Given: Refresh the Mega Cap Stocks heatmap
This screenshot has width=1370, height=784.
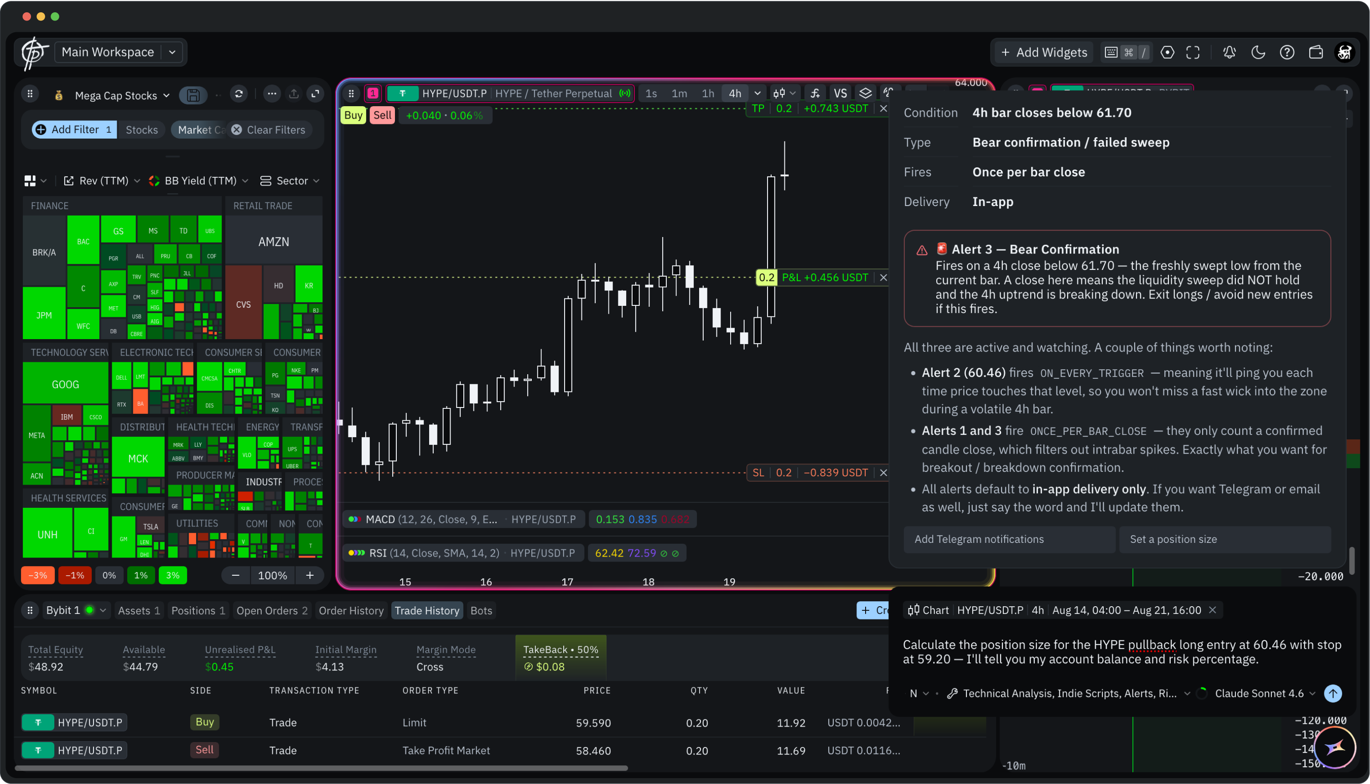Looking at the screenshot, I should tap(239, 94).
